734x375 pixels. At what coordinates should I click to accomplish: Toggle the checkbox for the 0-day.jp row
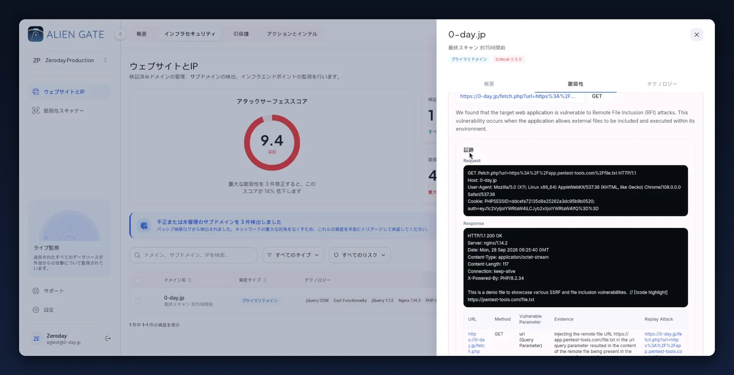(138, 301)
